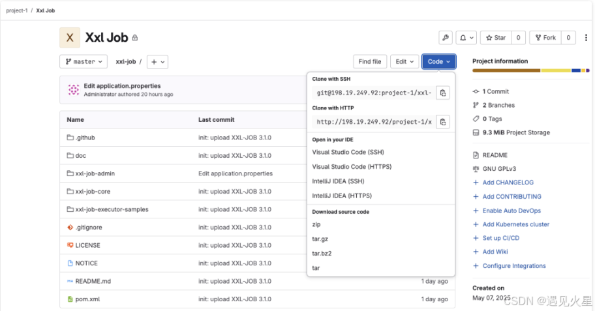Download source code as zip
Image resolution: width=595 pixels, height=311 pixels.
(316, 224)
